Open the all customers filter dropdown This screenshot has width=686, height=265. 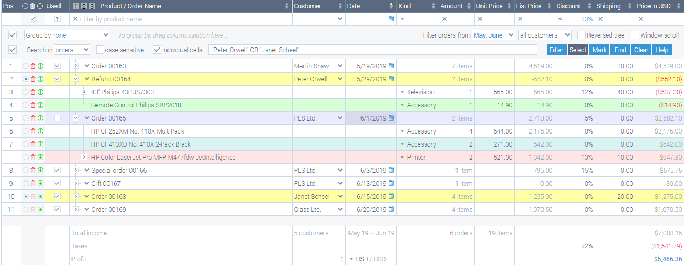pos(545,35)
